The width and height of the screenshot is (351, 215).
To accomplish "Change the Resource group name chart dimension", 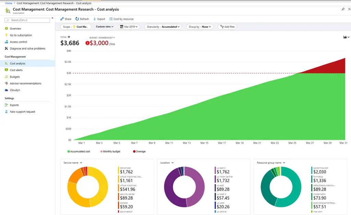I will (271, 163).
